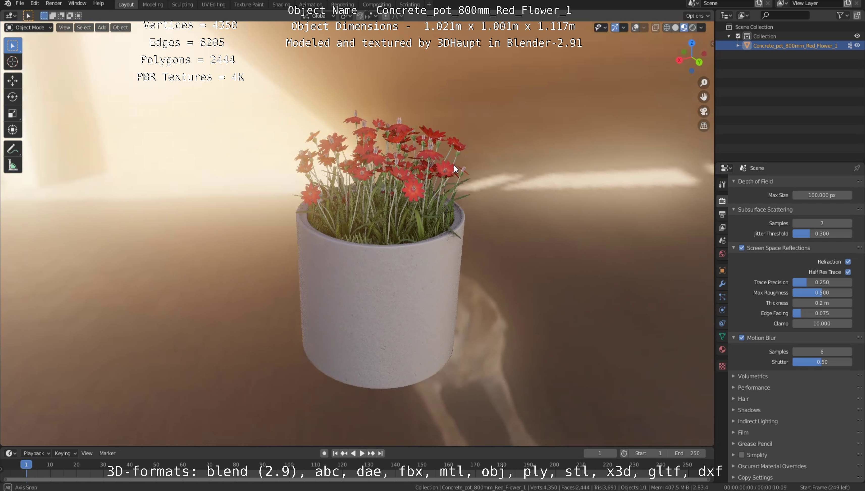Viewport: 865px width, 491px height.
Task: Open the Object Mode dropdown
Action: click(x=29, y=28)
